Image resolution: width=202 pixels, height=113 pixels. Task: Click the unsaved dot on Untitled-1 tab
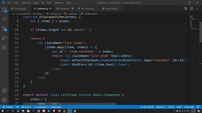[x=72, y=8]
